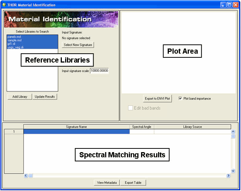This screenshot has height=191, width=241.
Task: Click the results table scroll right arrow
Action: (x=228, y=175)
